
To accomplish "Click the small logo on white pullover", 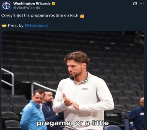I will pos(85,89).
